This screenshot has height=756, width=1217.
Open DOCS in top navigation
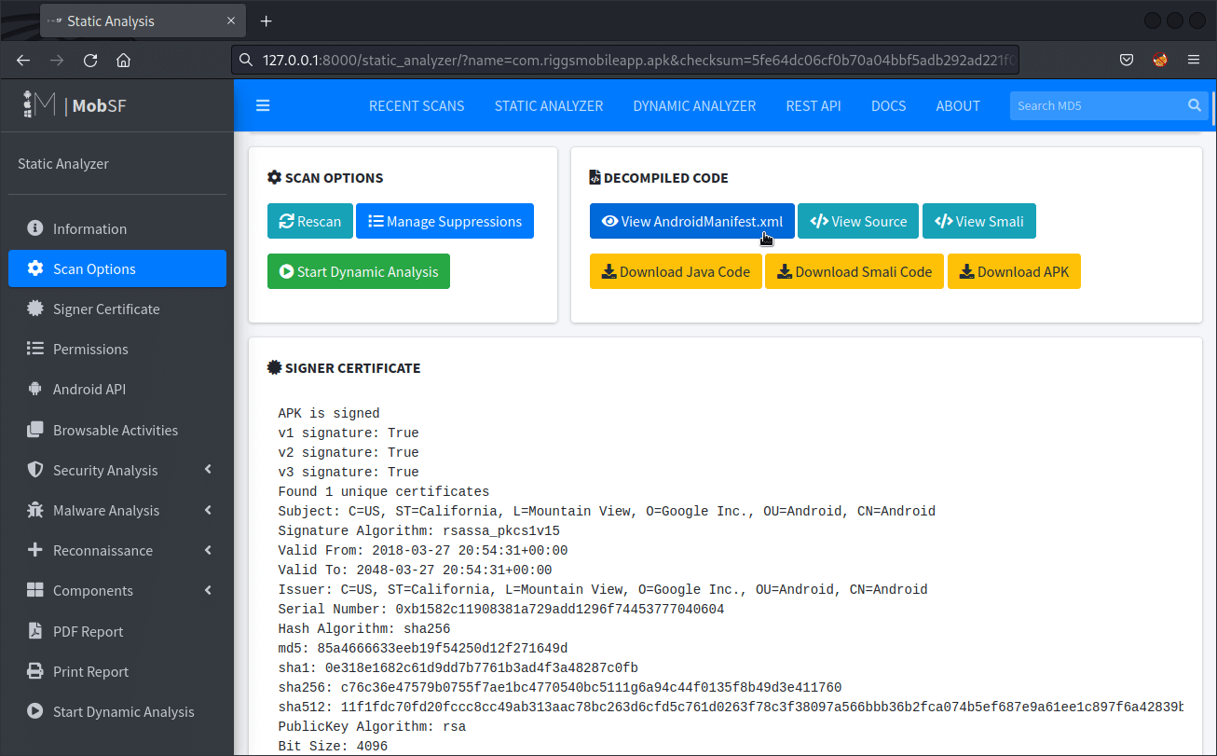coord(888,105)
